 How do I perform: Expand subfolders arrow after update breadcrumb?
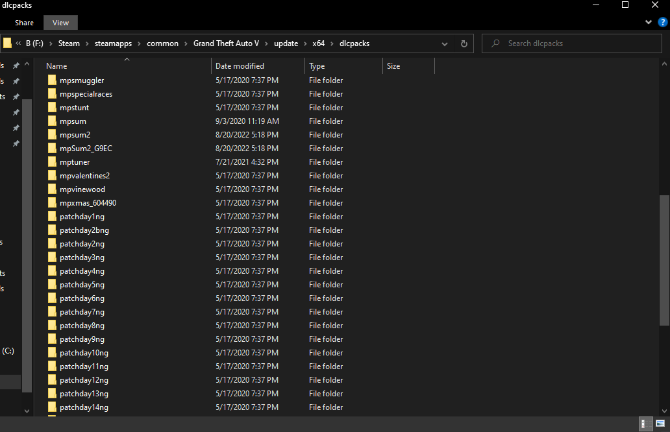pos(306,43)
